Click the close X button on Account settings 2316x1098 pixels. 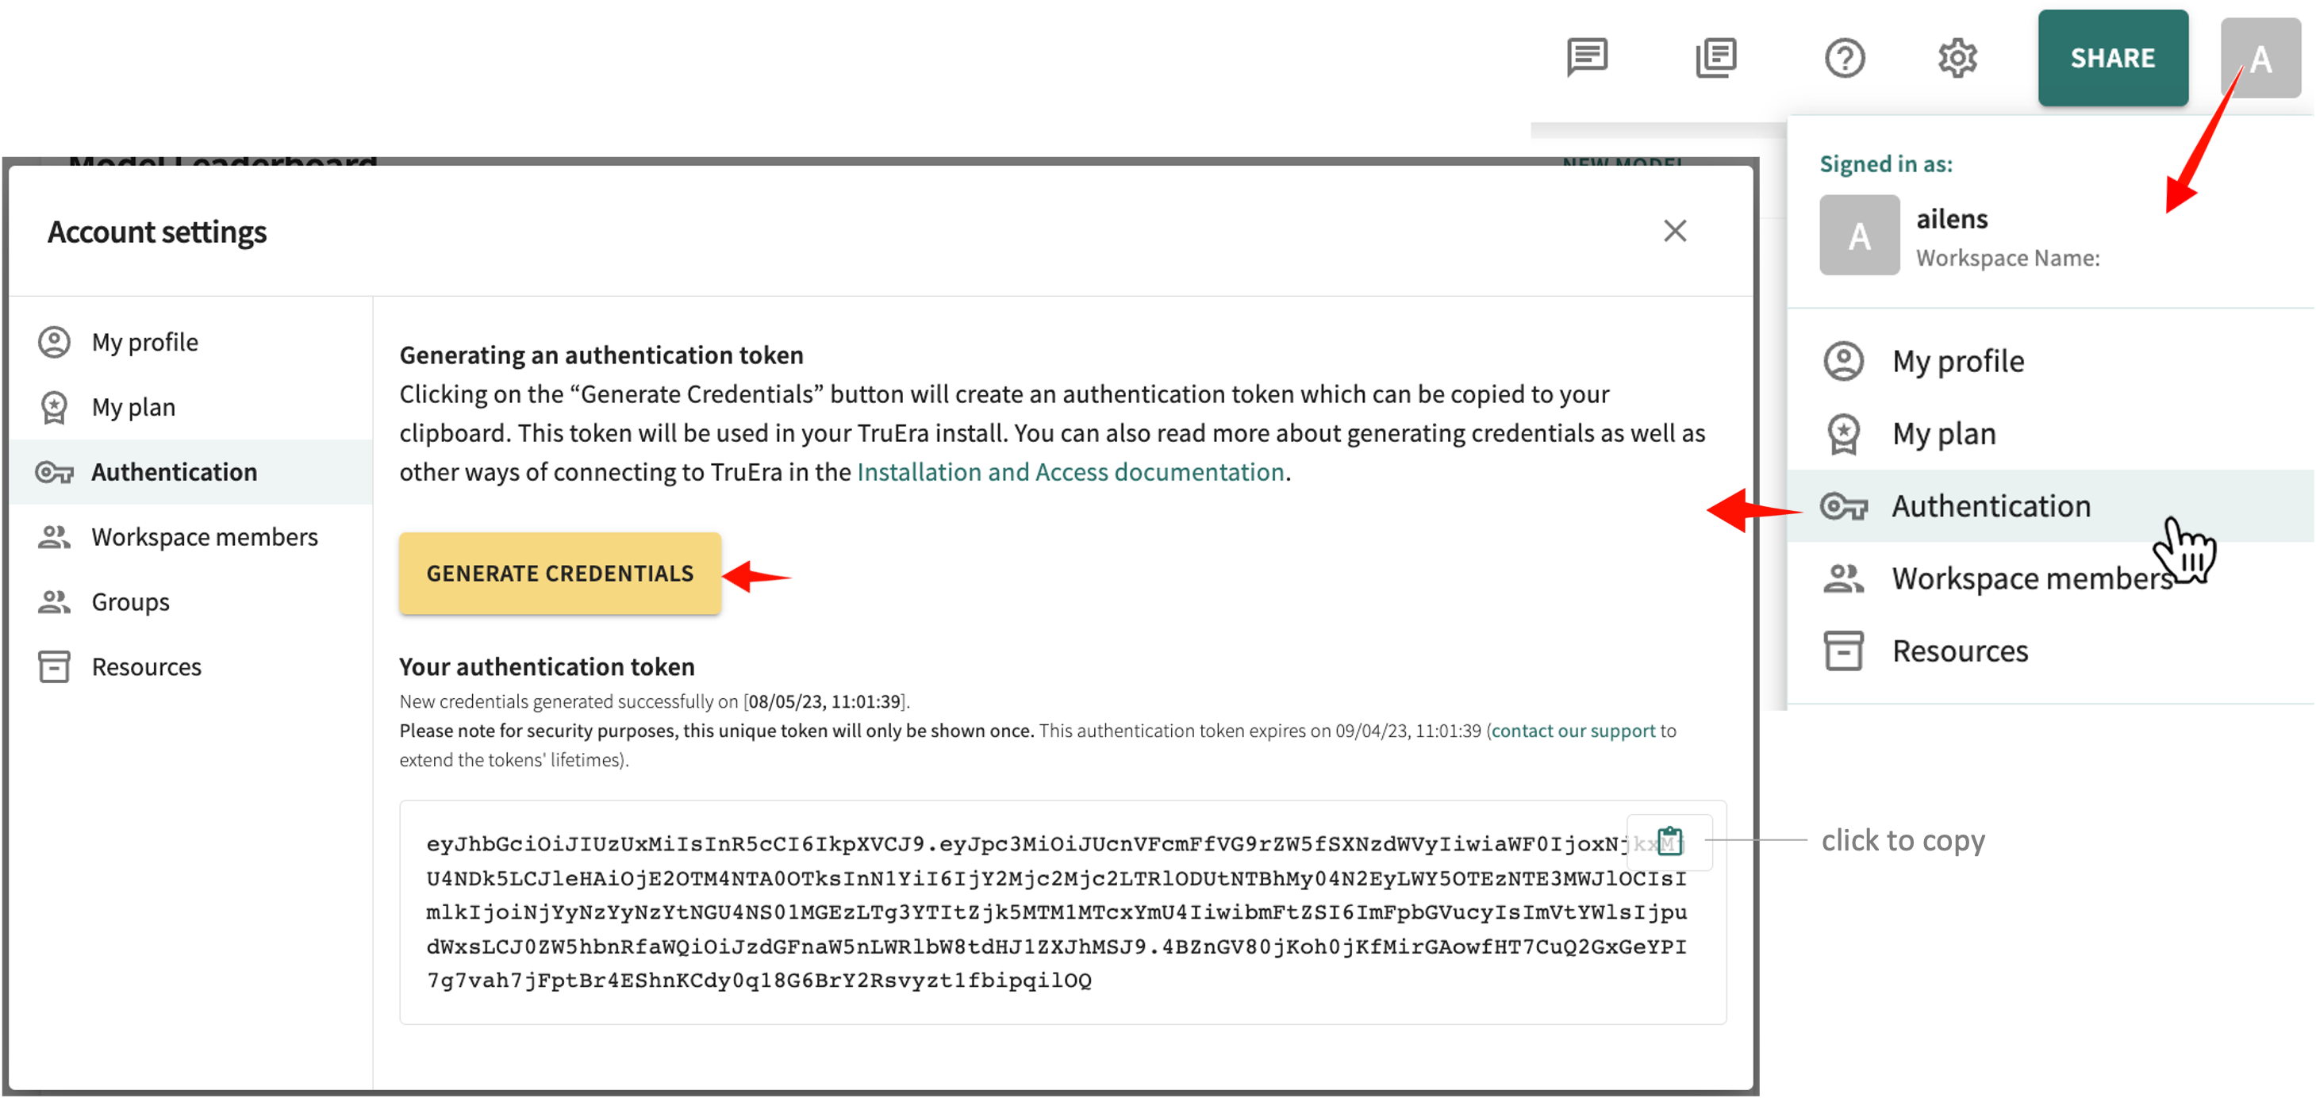click(1675, 231)
